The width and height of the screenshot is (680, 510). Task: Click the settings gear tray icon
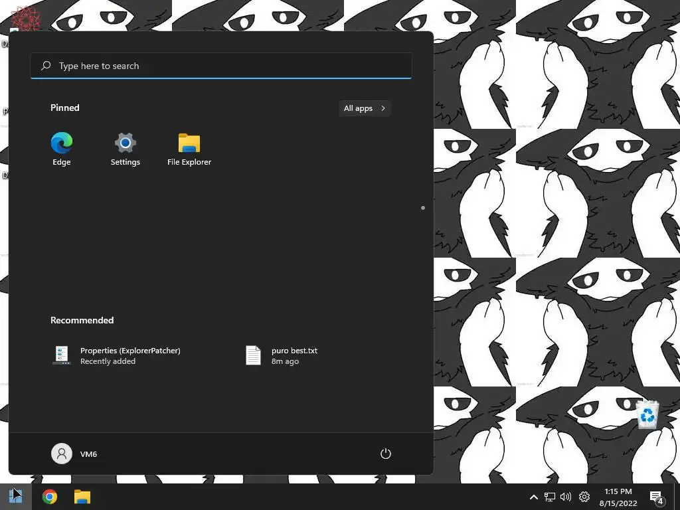click(584, 497)
